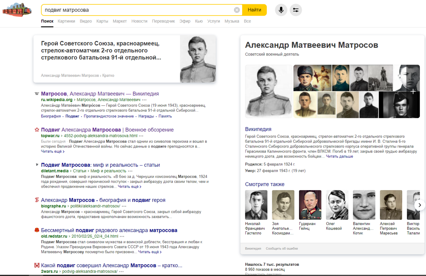426x276 pixels.
Task: Open the Маркет tab
Action: pyautogui.click(x=120, y=21)
